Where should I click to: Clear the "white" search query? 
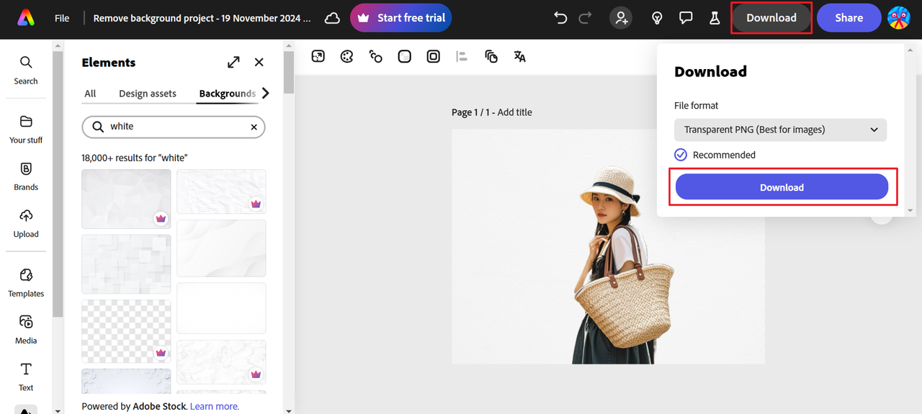point(254,127)
